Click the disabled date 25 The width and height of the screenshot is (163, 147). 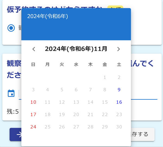48,127
